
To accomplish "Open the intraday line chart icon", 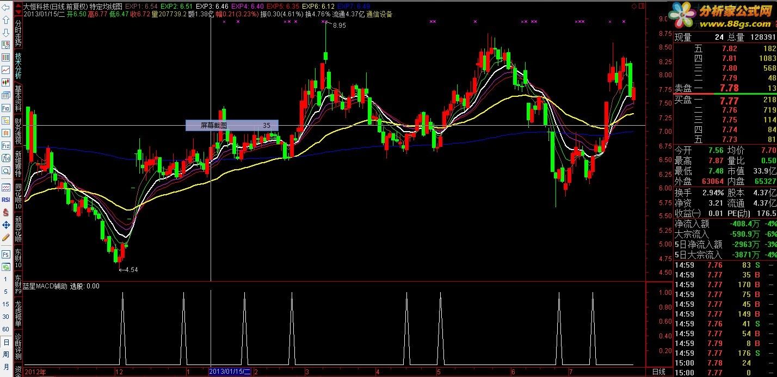I will [x=6, y=70].
